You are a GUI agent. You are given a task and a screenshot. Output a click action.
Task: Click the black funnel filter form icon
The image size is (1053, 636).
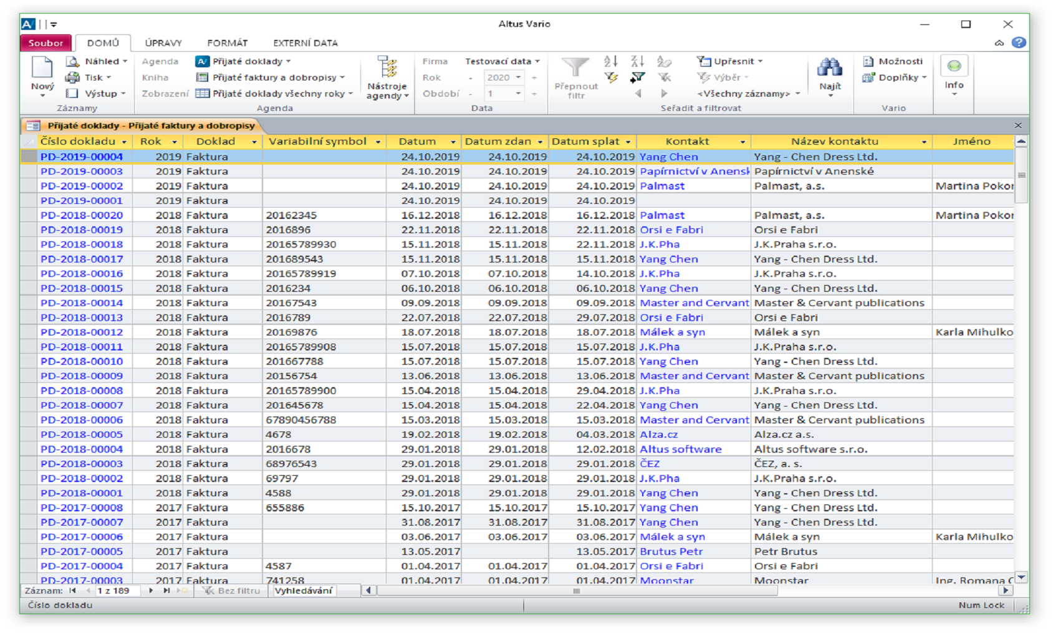pyautogui.click(x=637, y=77)
